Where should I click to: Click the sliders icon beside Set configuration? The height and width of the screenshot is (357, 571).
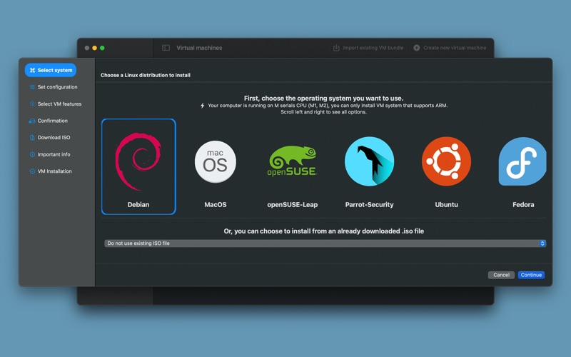tap(32, 87)
